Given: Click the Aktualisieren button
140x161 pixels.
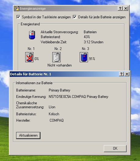Looking at the screenshot, I should pos(28,135).
